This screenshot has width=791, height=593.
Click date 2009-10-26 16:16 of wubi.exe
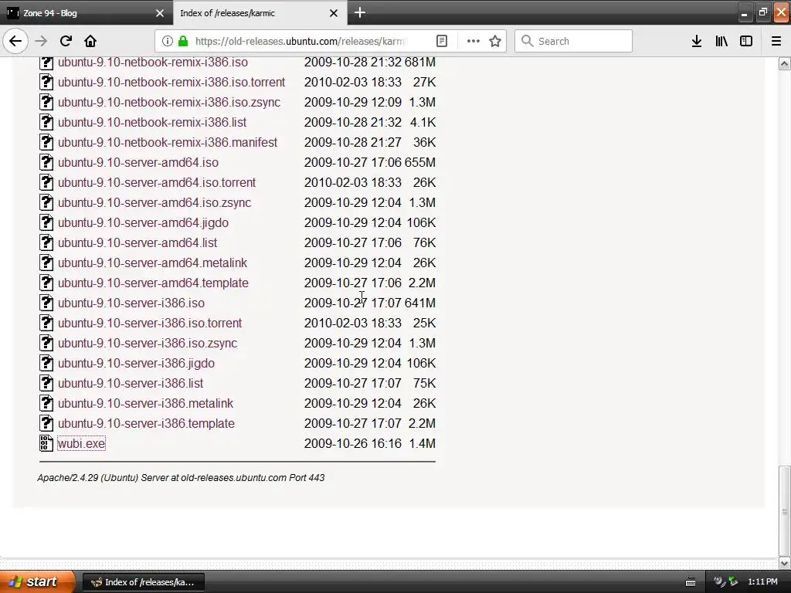click(x=352, y=443)
